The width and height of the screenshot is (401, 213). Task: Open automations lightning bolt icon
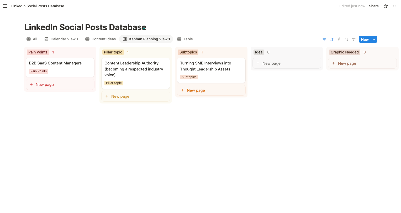coord(339,39)
